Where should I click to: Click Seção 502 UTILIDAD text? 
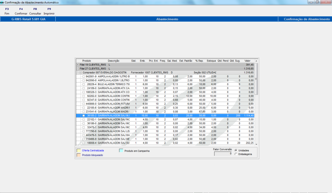[x=205, y=73]
